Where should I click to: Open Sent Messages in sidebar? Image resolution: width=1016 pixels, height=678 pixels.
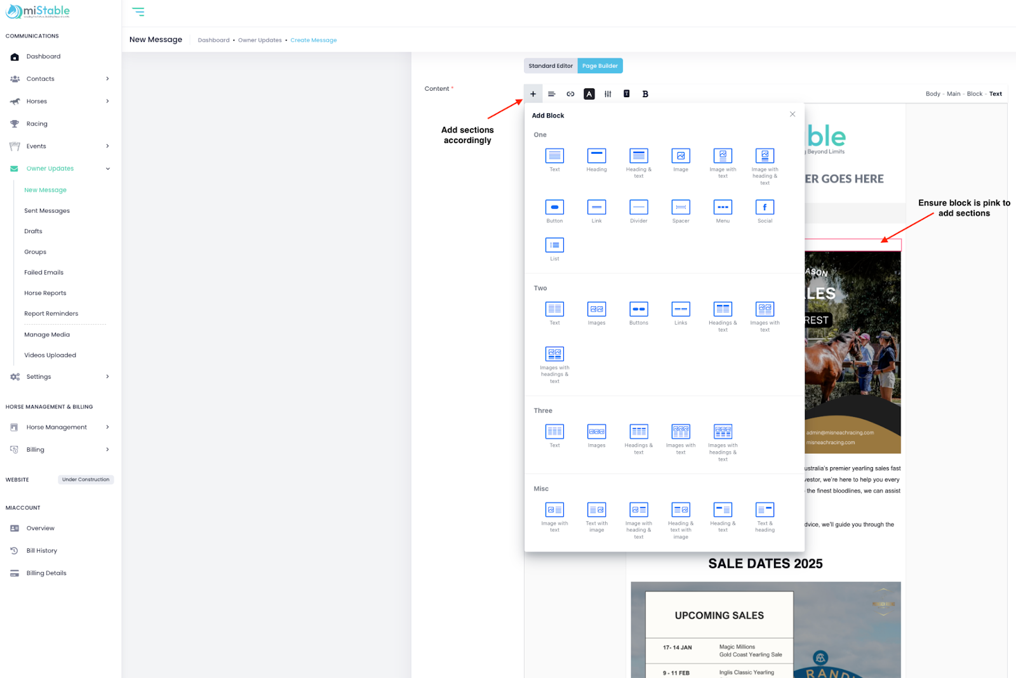pos(47,211)
